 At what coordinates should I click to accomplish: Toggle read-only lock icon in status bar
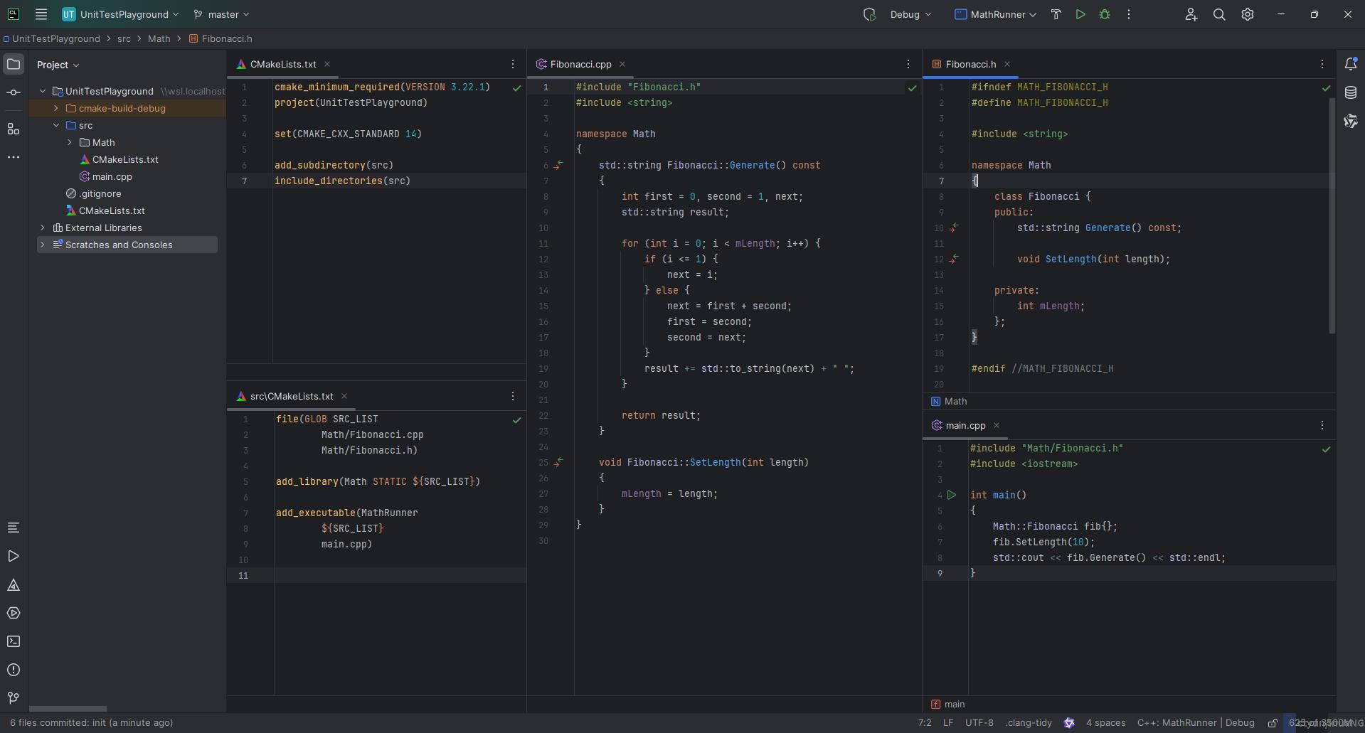1273,723
